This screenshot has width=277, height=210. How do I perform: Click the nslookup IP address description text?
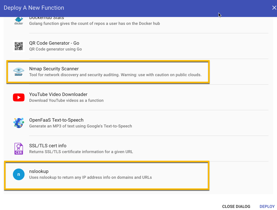point(90,177)
